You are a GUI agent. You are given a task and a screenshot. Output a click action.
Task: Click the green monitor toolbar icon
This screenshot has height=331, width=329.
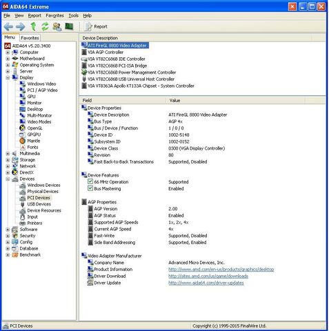point(69,26)
